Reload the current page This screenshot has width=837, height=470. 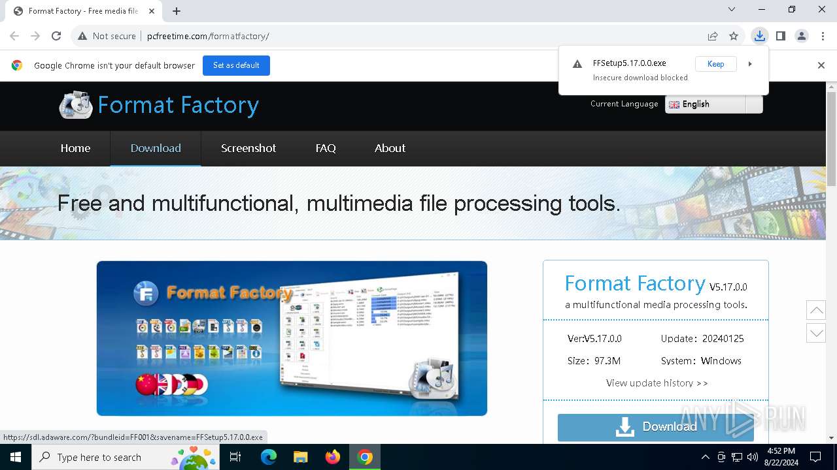coord(56,36)
